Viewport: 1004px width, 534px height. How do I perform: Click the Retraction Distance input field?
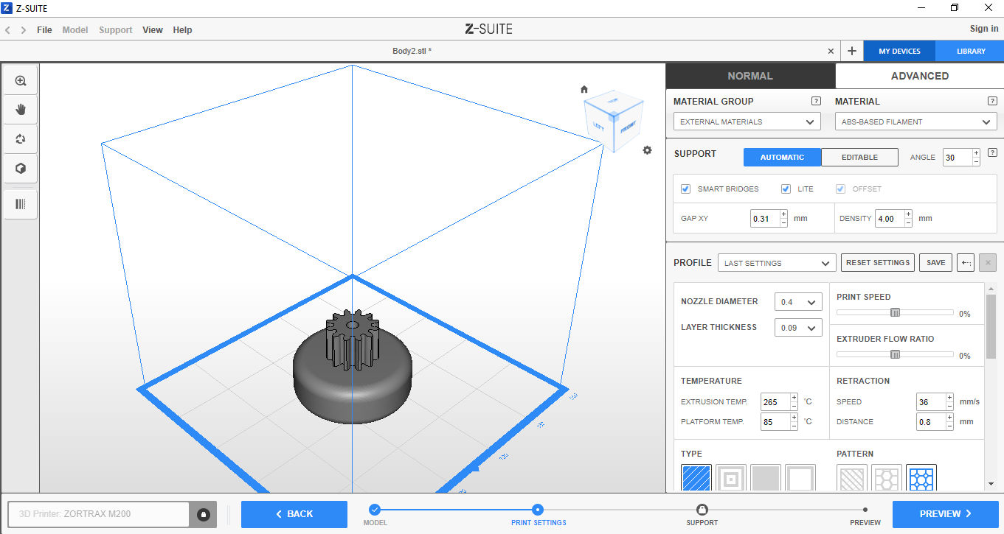930,422
